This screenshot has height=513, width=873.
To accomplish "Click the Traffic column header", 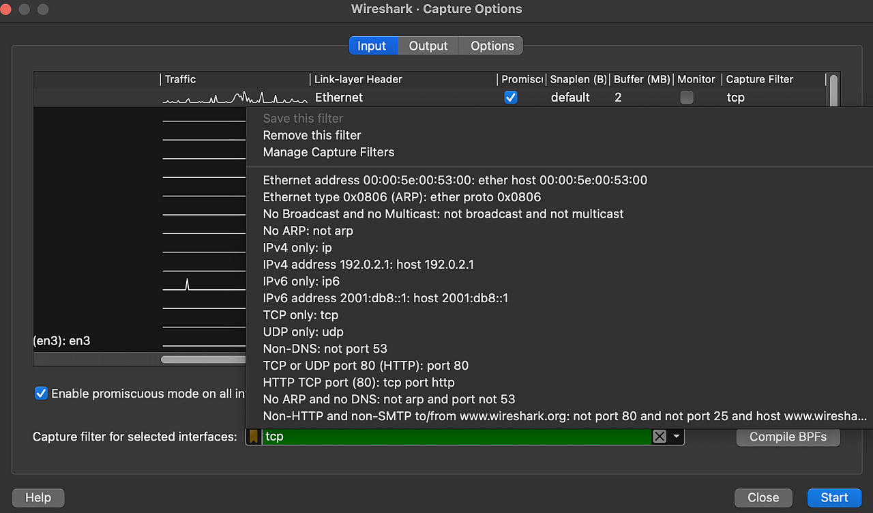I will point(235,79).
